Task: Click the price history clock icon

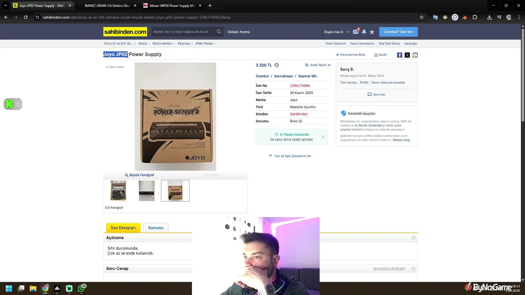Action: (276, 65)
